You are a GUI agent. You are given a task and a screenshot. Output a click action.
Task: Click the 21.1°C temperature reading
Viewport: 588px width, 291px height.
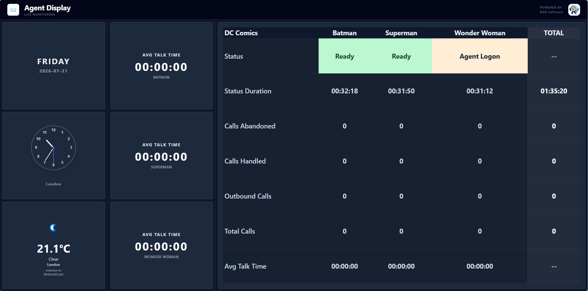(54, 249)
